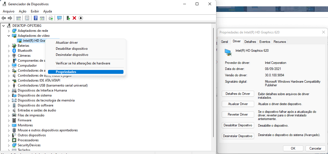This screenshot has width=328, height=154.
Task: Toggle the show/hide console tree icon
Action: (19, 18)
